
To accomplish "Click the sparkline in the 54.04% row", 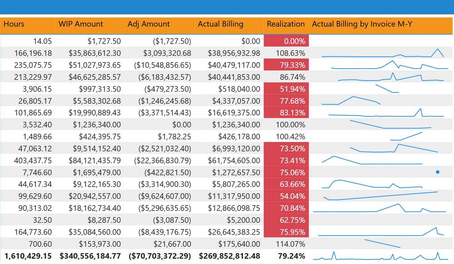I will pos(380,196).
